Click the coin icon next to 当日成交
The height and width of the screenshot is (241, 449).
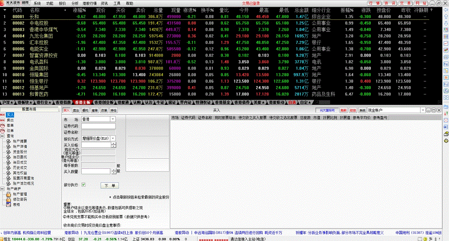(9, 162)
